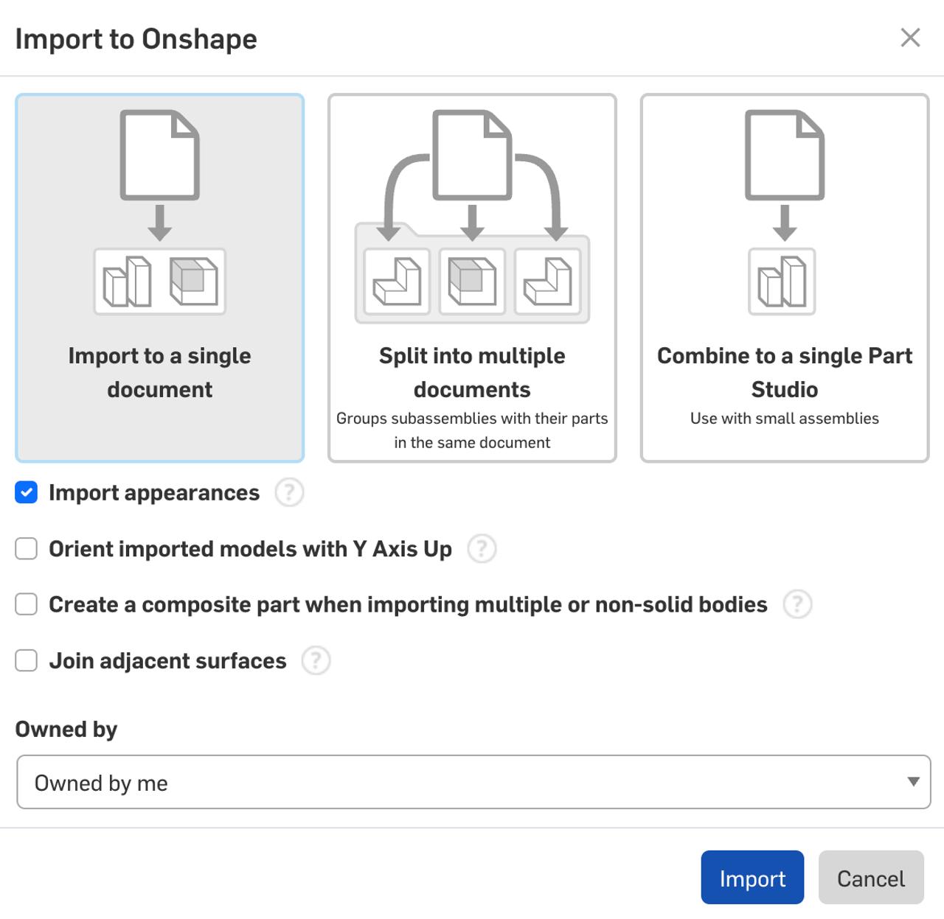Select Split into multiple documents option
This screenshot has width=944, height=919.
(x=472, y=372)
